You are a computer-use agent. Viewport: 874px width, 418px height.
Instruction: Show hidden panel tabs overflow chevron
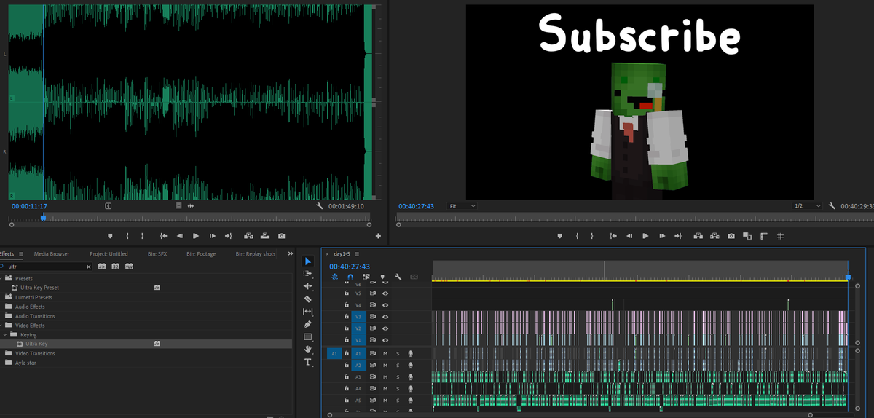tap(291, 253)
